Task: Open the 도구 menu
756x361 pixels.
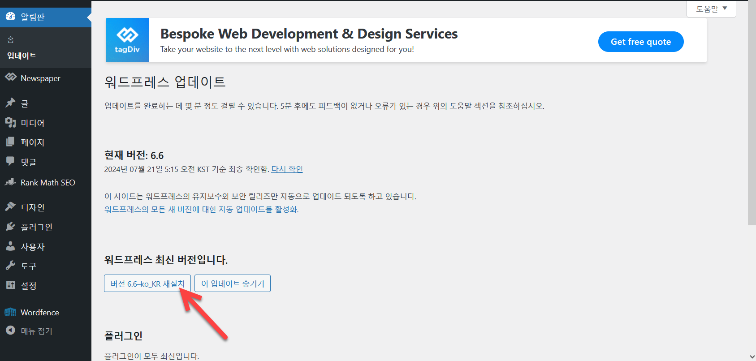Action: (46, 266)
